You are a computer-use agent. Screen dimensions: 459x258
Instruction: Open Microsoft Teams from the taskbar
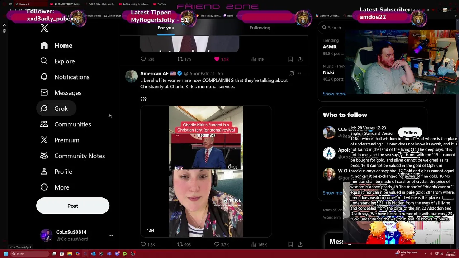coord(109,254)
